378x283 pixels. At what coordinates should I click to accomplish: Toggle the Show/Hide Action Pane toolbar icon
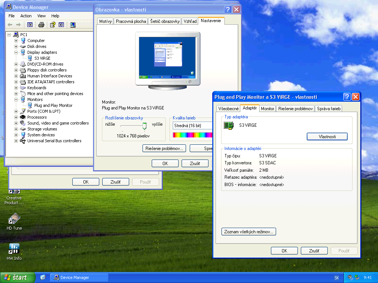(x=62, y=25)
